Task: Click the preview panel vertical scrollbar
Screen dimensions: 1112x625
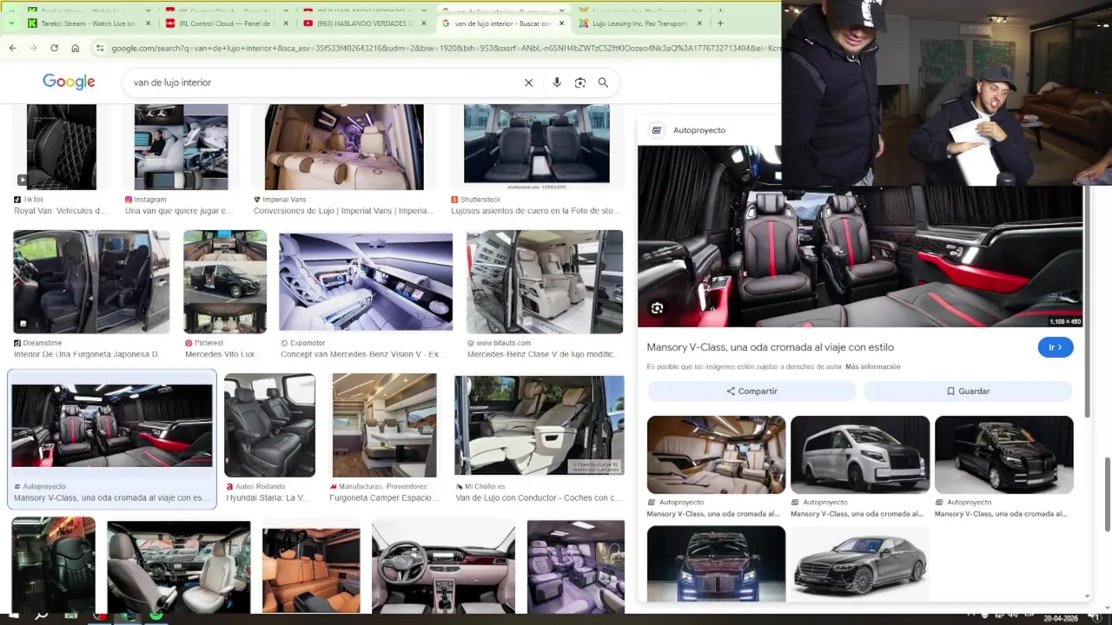Action: 1087,299
